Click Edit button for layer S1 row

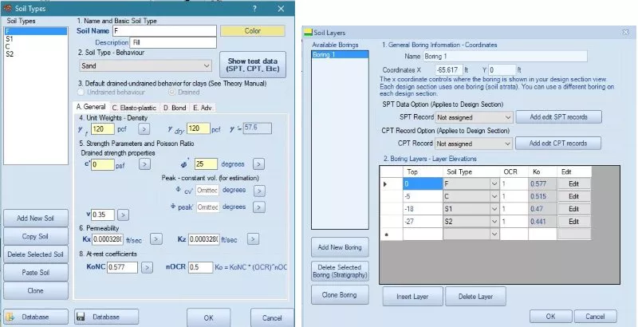click(x=573, y=210)
